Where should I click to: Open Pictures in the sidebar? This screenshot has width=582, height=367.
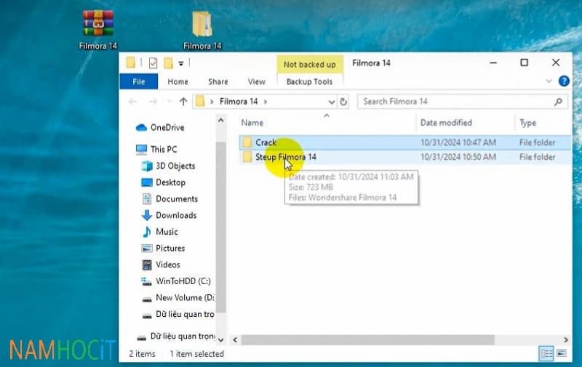point(163,249)
